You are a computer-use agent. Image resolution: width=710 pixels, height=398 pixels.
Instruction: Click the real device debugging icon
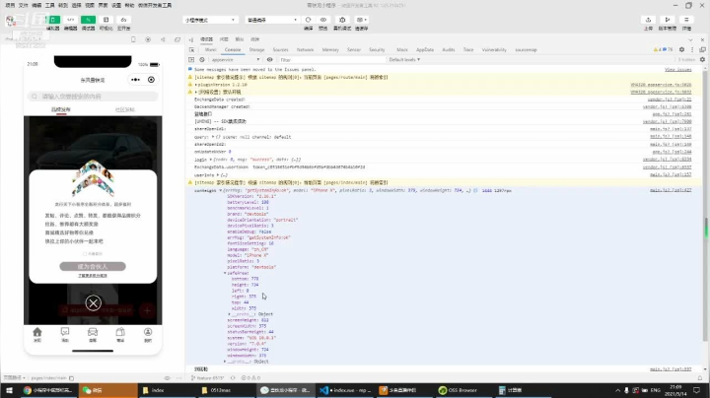click(342, 20)
